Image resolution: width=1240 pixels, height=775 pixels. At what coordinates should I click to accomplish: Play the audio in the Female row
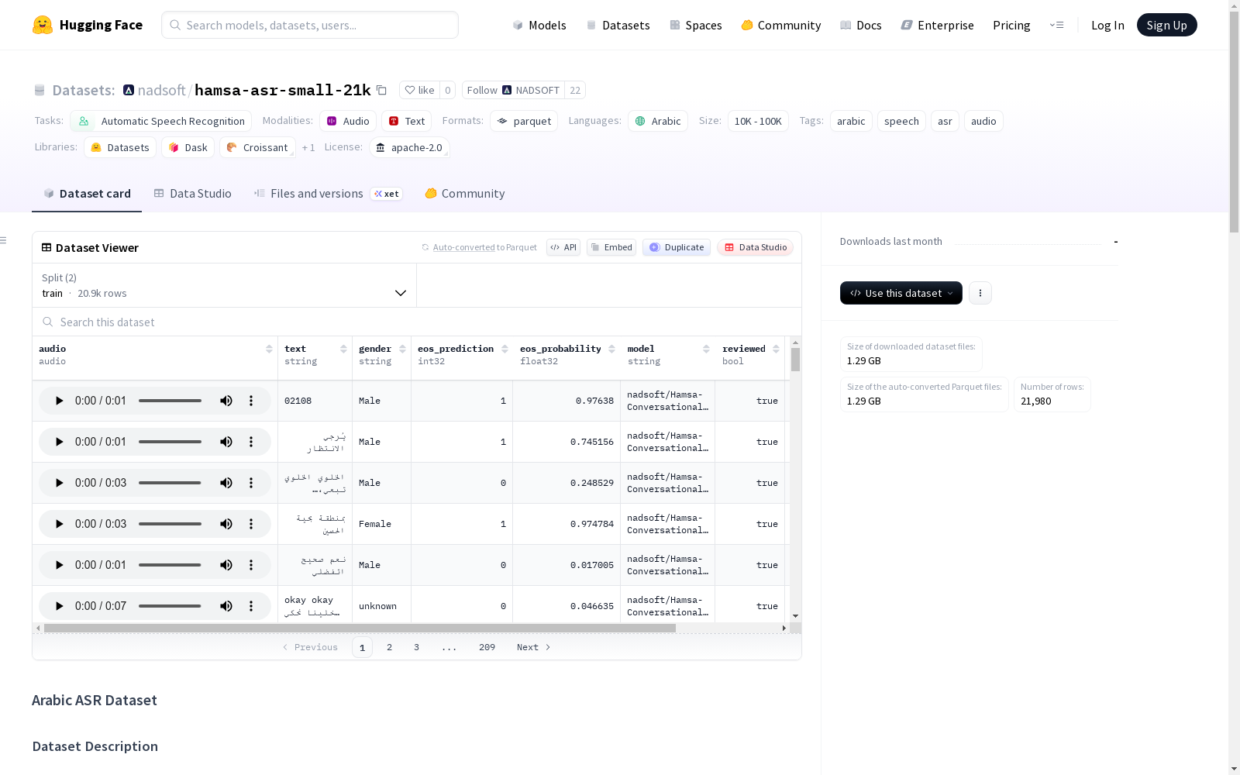59,524
